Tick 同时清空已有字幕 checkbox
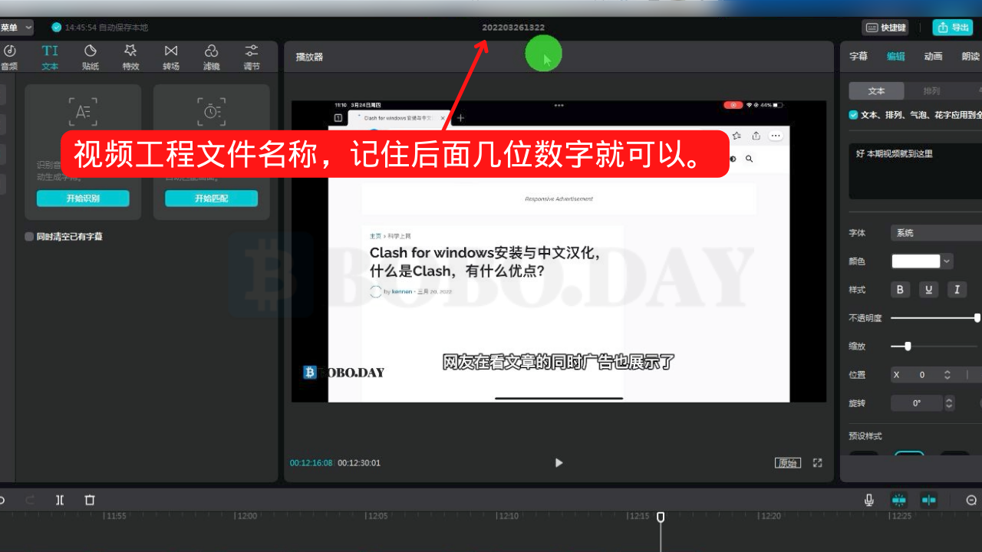The width and height of the screenshot is (982, 552). (x=29, y=237)
